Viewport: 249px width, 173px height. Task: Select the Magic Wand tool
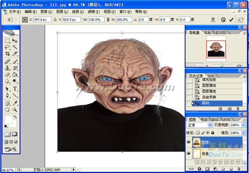(15, 47)
